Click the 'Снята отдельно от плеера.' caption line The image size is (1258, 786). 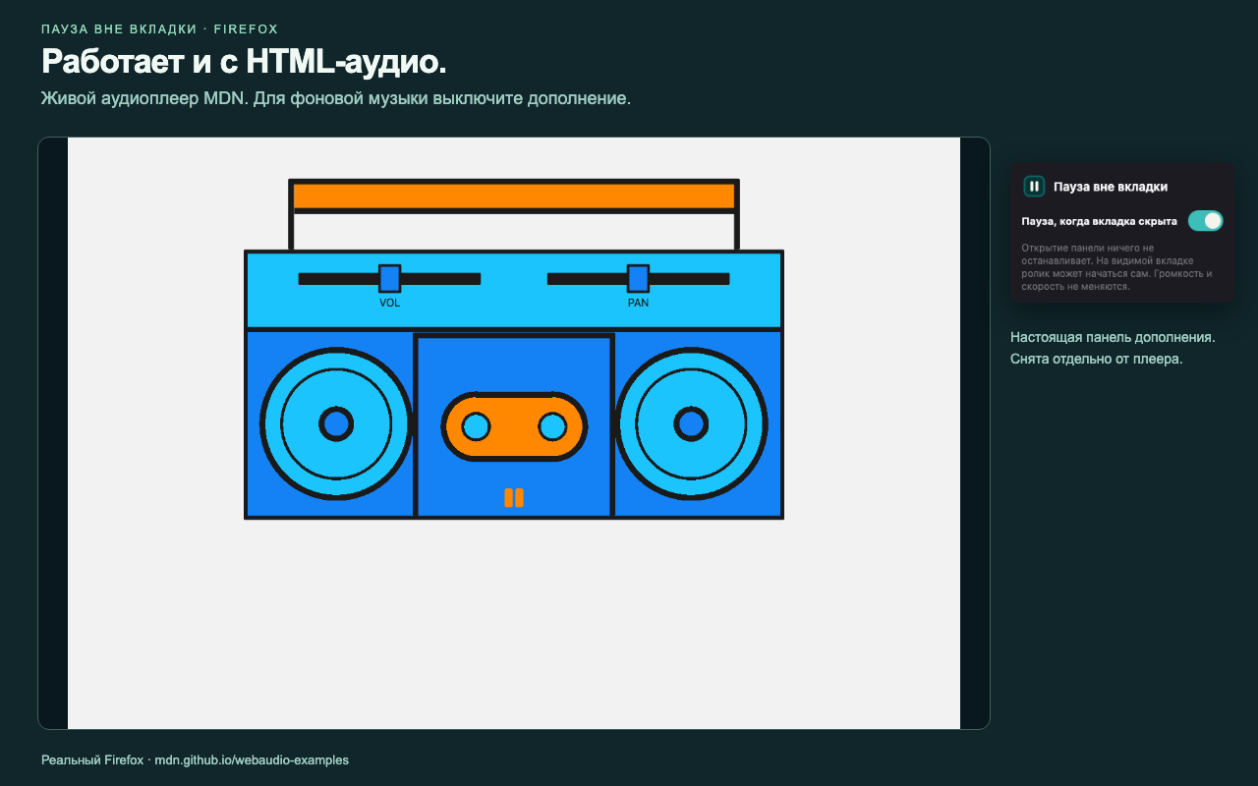pyautogui.click(x=1097, y=359)
